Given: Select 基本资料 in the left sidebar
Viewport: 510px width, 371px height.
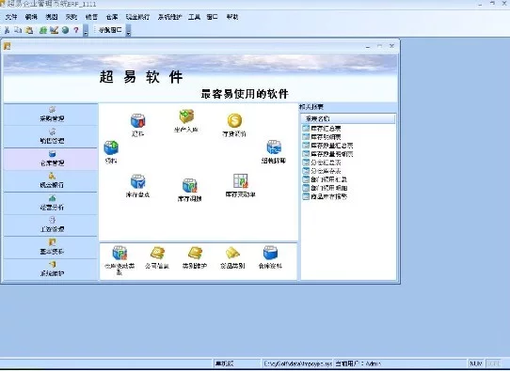Looking at the screenshot, I should [x=51, y=247].
